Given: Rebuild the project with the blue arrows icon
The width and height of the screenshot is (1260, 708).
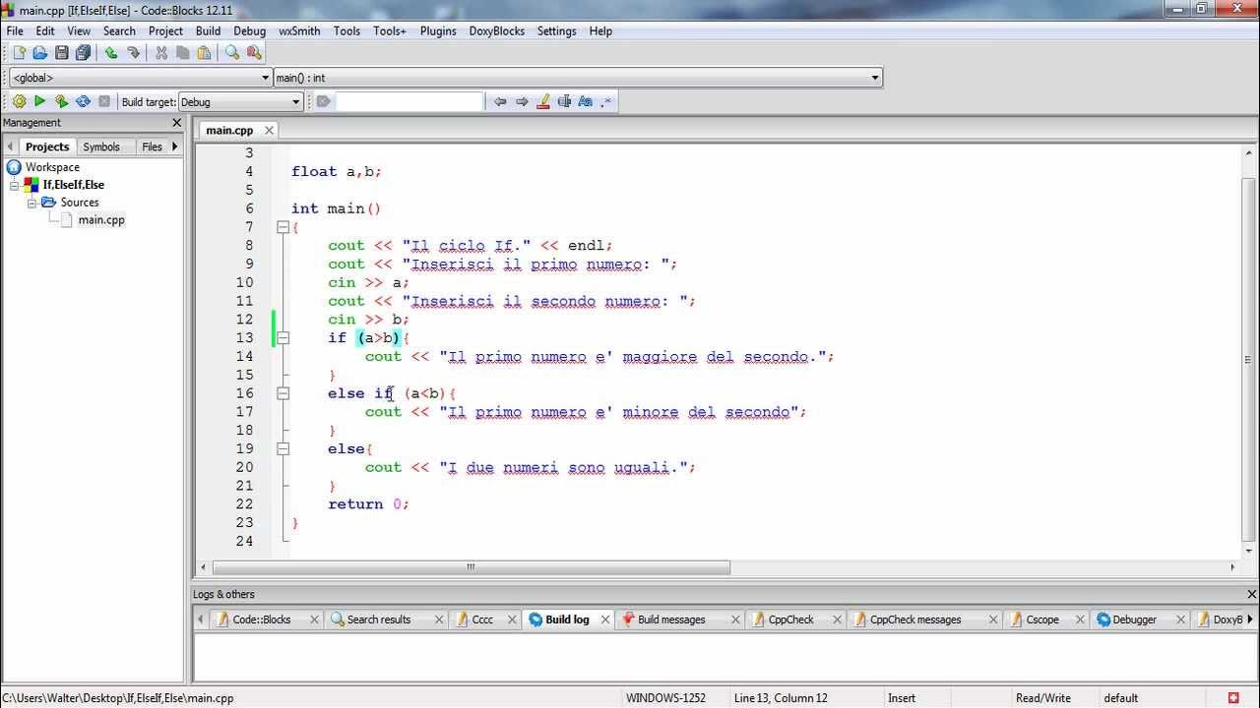Looking at the screenshot, I should pyautogui.click(x=83, y=101).
